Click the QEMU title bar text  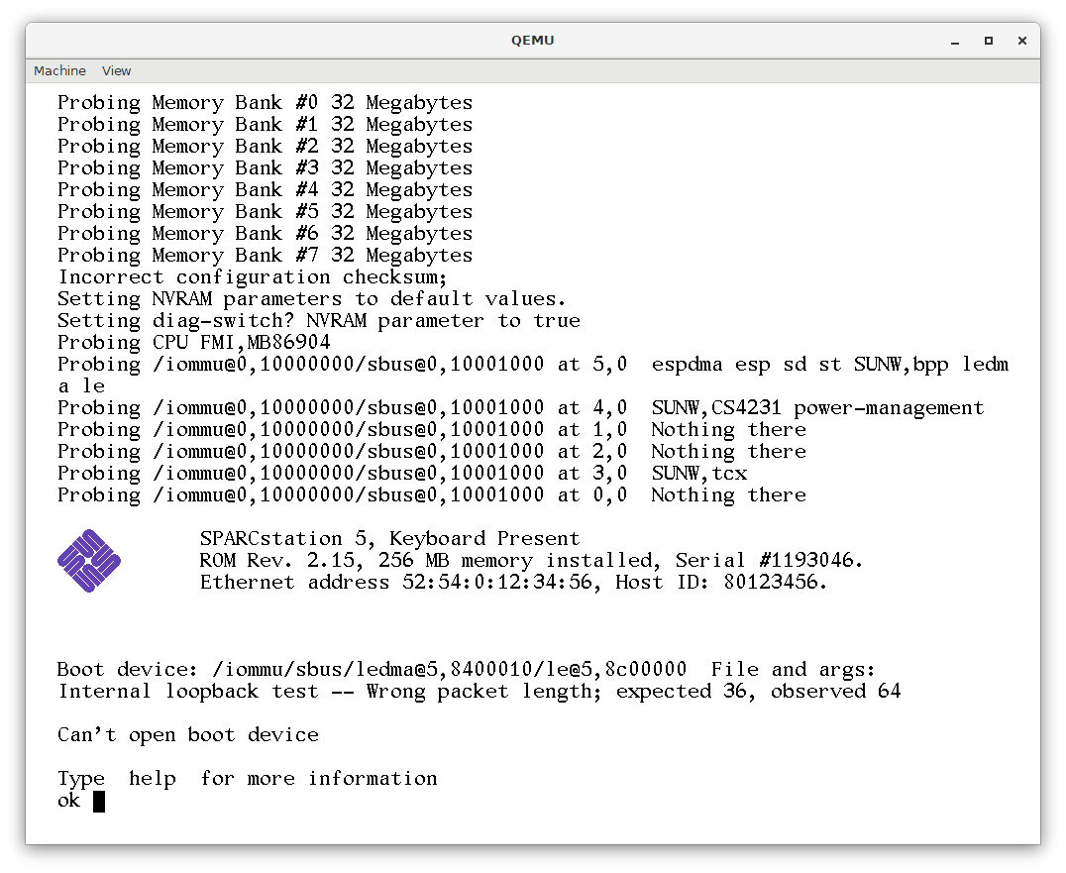click(x=532, y=41)
